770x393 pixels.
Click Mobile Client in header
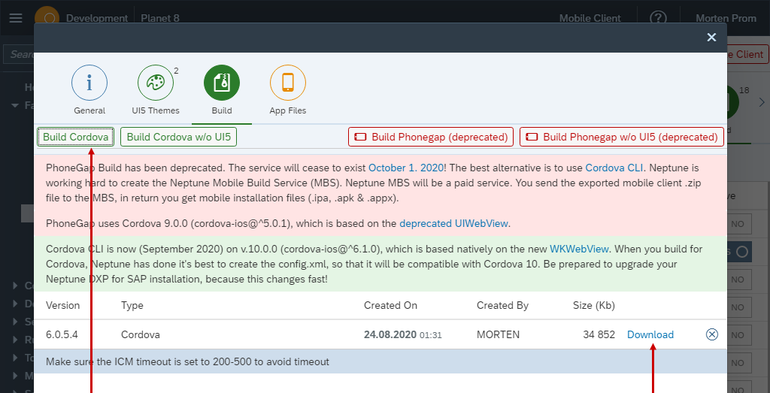590,18
